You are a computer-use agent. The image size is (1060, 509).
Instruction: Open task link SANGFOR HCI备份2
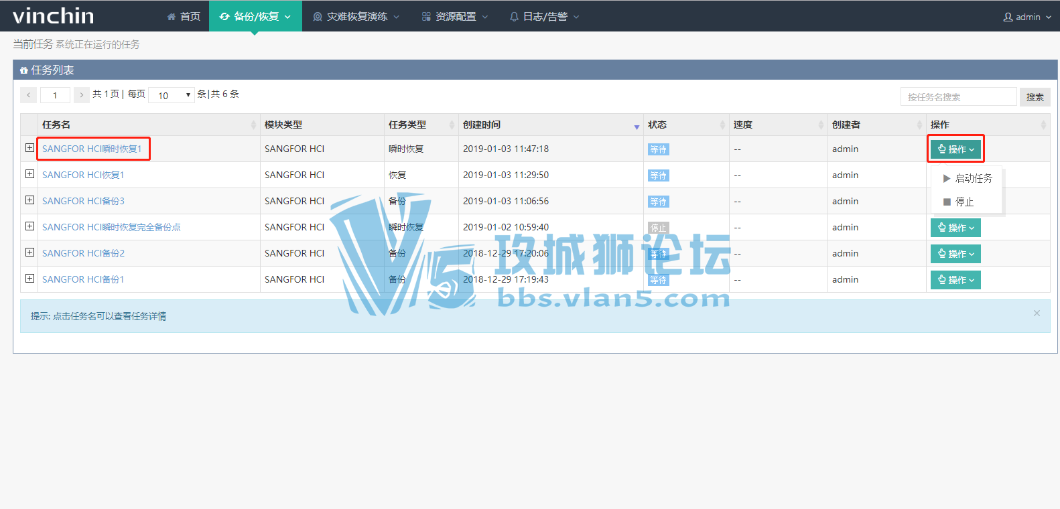coord(83,253)
